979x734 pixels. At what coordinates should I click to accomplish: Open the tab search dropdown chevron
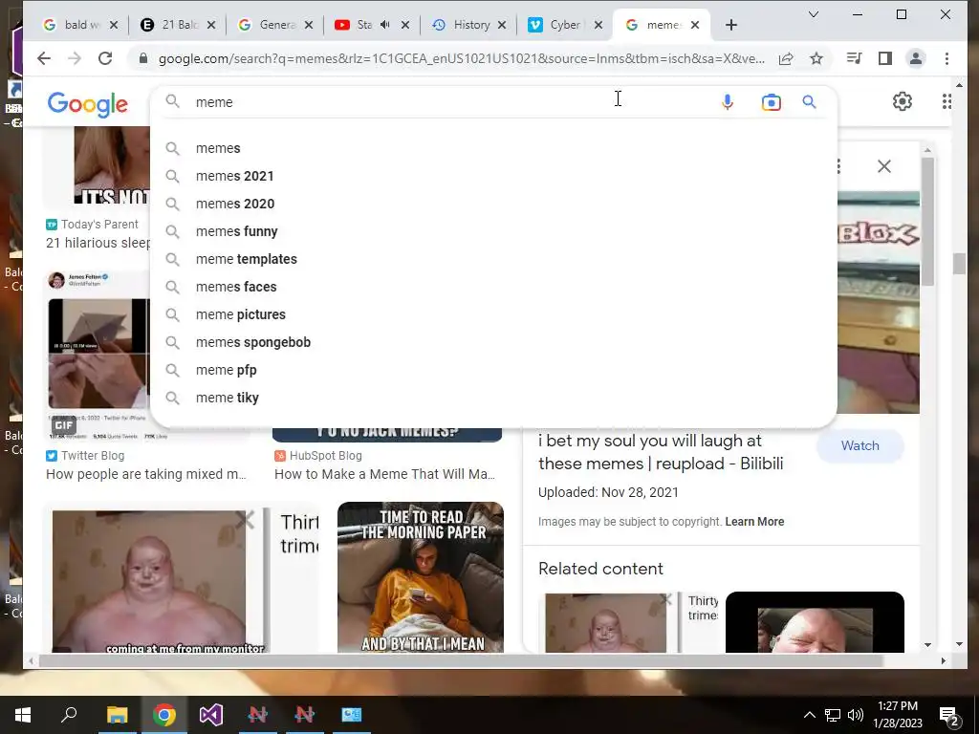[814, 14]
